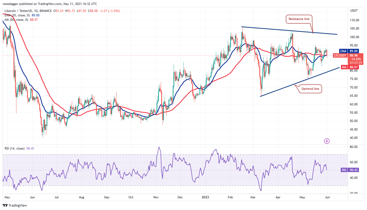This screenshot has width=367, height=210.
Task: Click the purple lightning bolt icon
Action: click(327, 141)
